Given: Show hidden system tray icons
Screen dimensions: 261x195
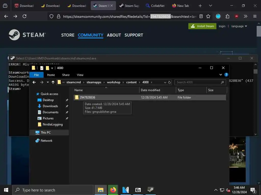Looking at the screenshot, I should point(216,190).
